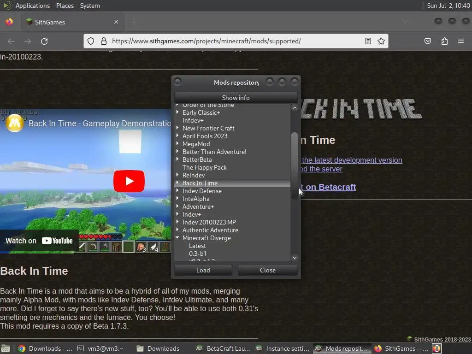Reload the SithGames page

click(x=44, y=41)
